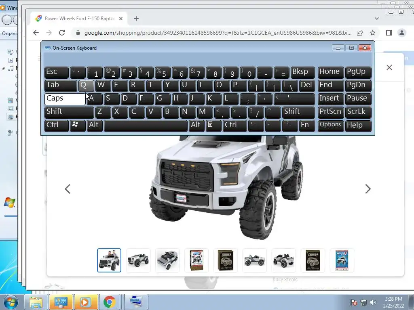Viewport: 414px width, 310px height.
Task: Reload the page in Chrome
Action: tap(62, 33)
